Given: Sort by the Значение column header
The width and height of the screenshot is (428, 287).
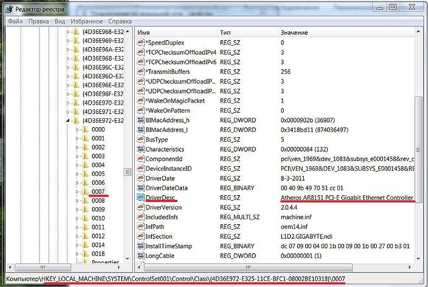Looking at the screenshot, I should click(x=346, y=32).
